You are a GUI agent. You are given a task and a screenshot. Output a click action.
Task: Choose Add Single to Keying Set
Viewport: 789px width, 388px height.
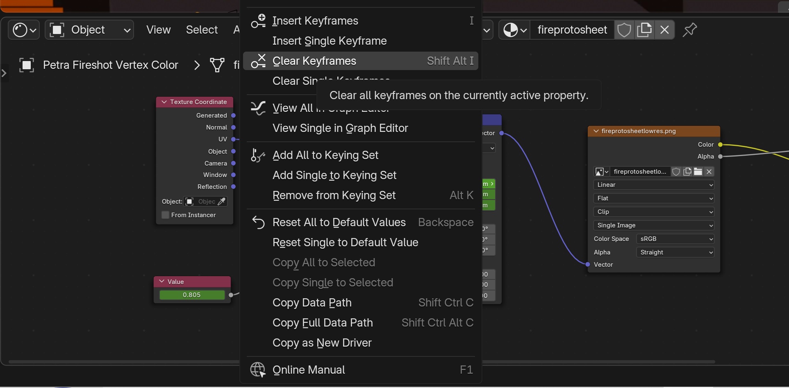(361, 175)
